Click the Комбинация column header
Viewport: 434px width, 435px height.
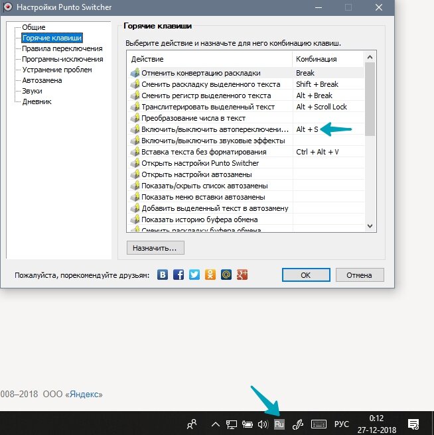(328, 59)
